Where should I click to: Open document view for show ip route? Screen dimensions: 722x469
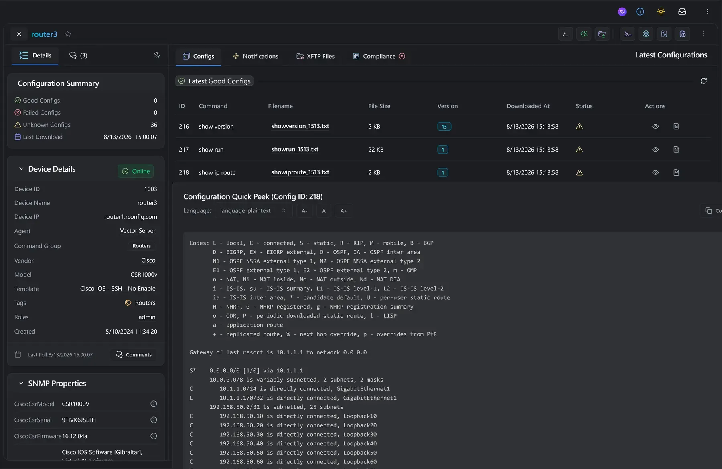tap(676, 173)
